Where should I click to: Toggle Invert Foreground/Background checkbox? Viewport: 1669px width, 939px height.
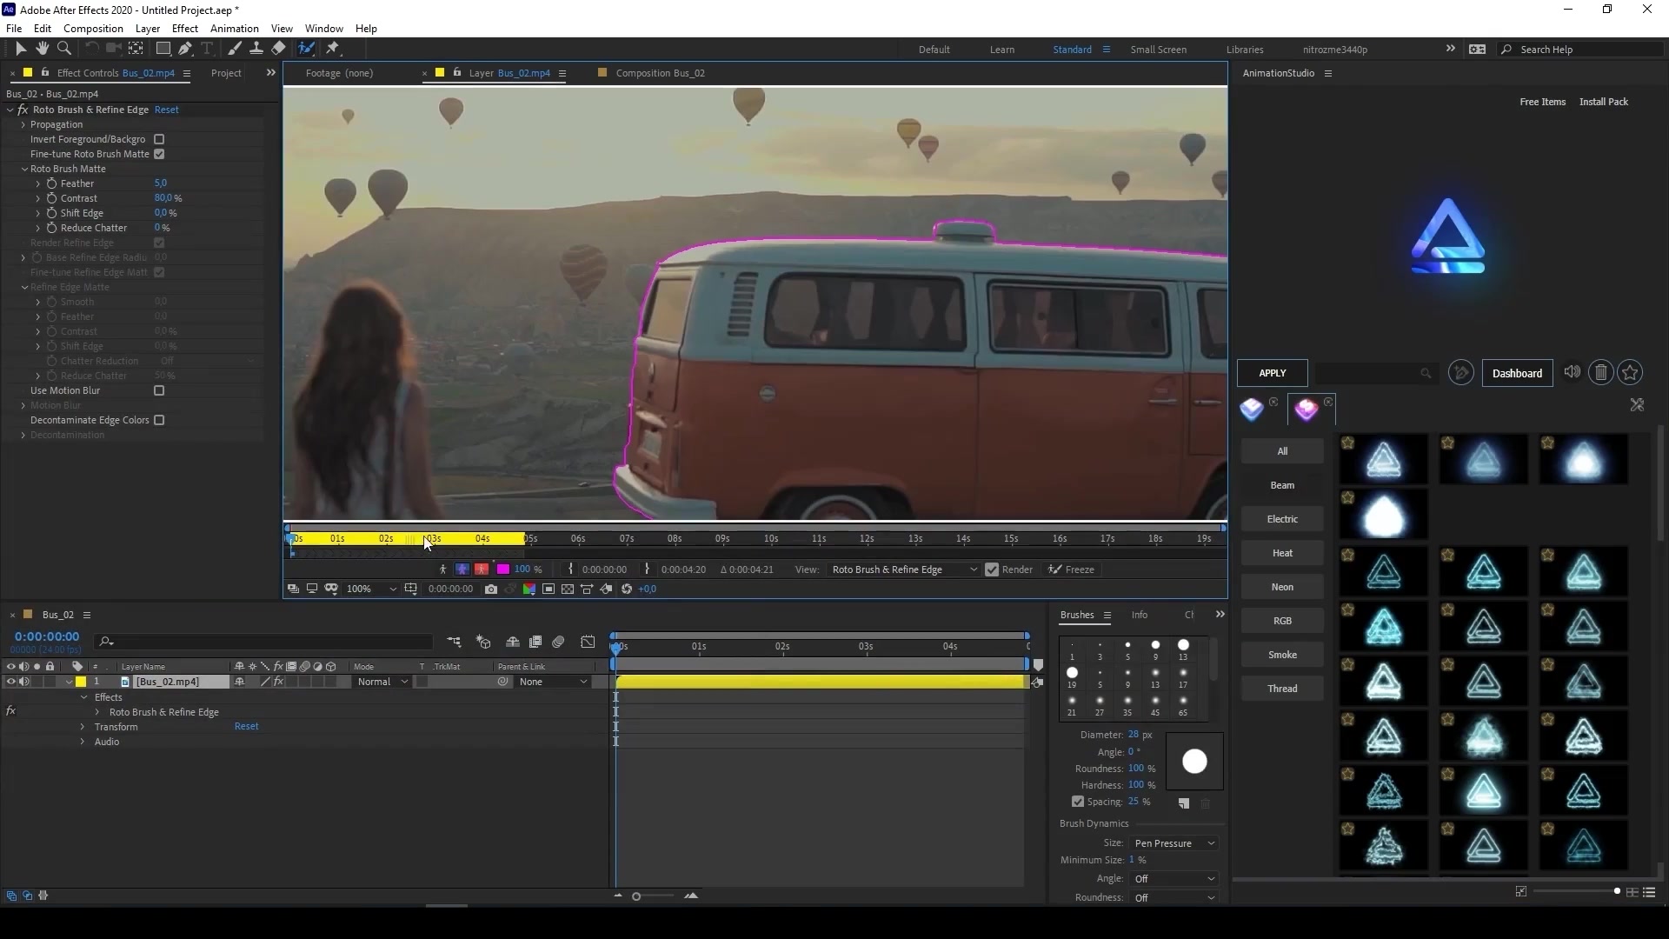pyautogui.click(x=159, y=139)
